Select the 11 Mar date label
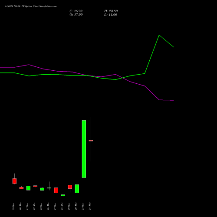This screenshot has width=217, height=217. [27, 206]
